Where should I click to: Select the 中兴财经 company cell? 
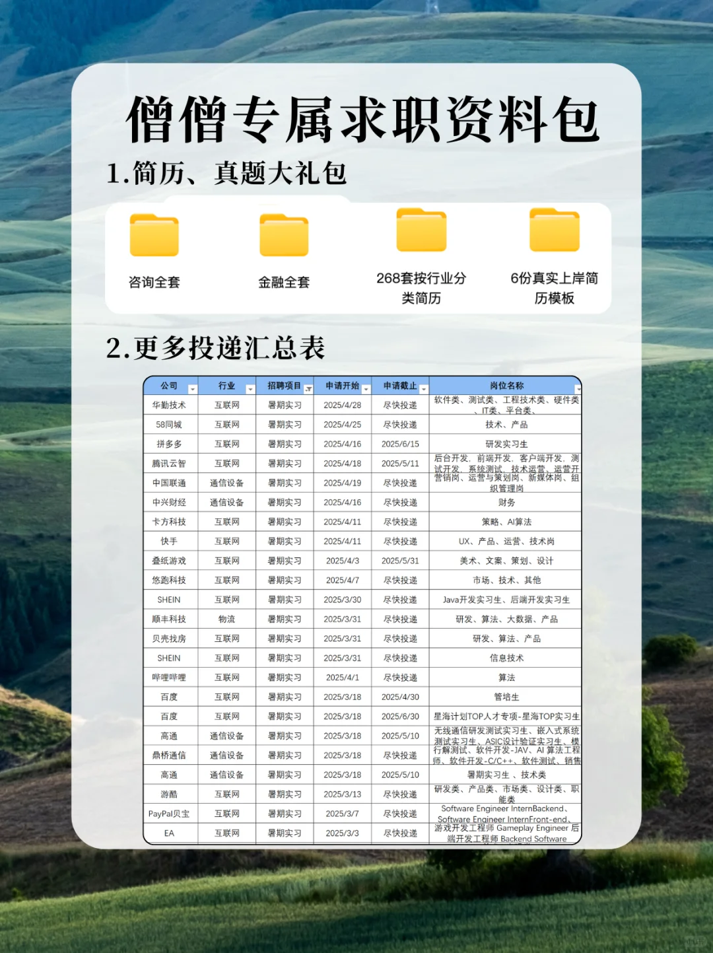(x=170, y=503)
